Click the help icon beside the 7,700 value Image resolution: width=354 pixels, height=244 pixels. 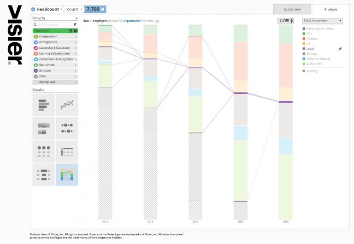coord(103,9)
